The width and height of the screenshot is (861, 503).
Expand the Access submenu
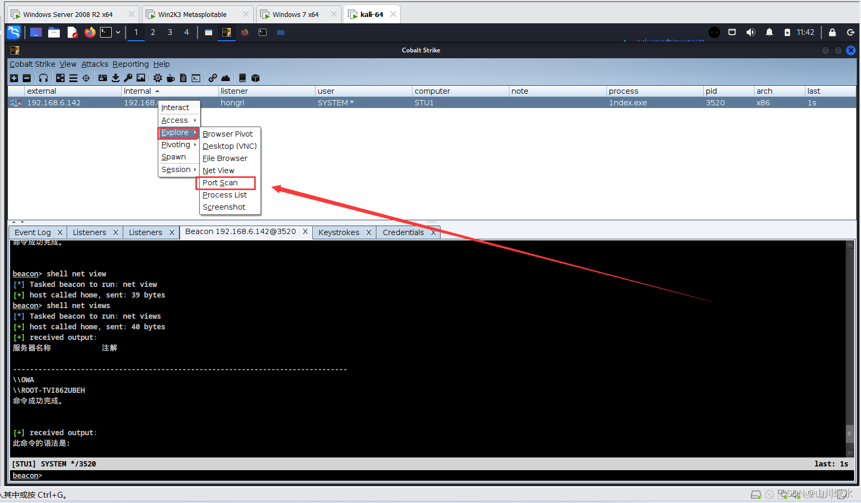click(179, 120)
